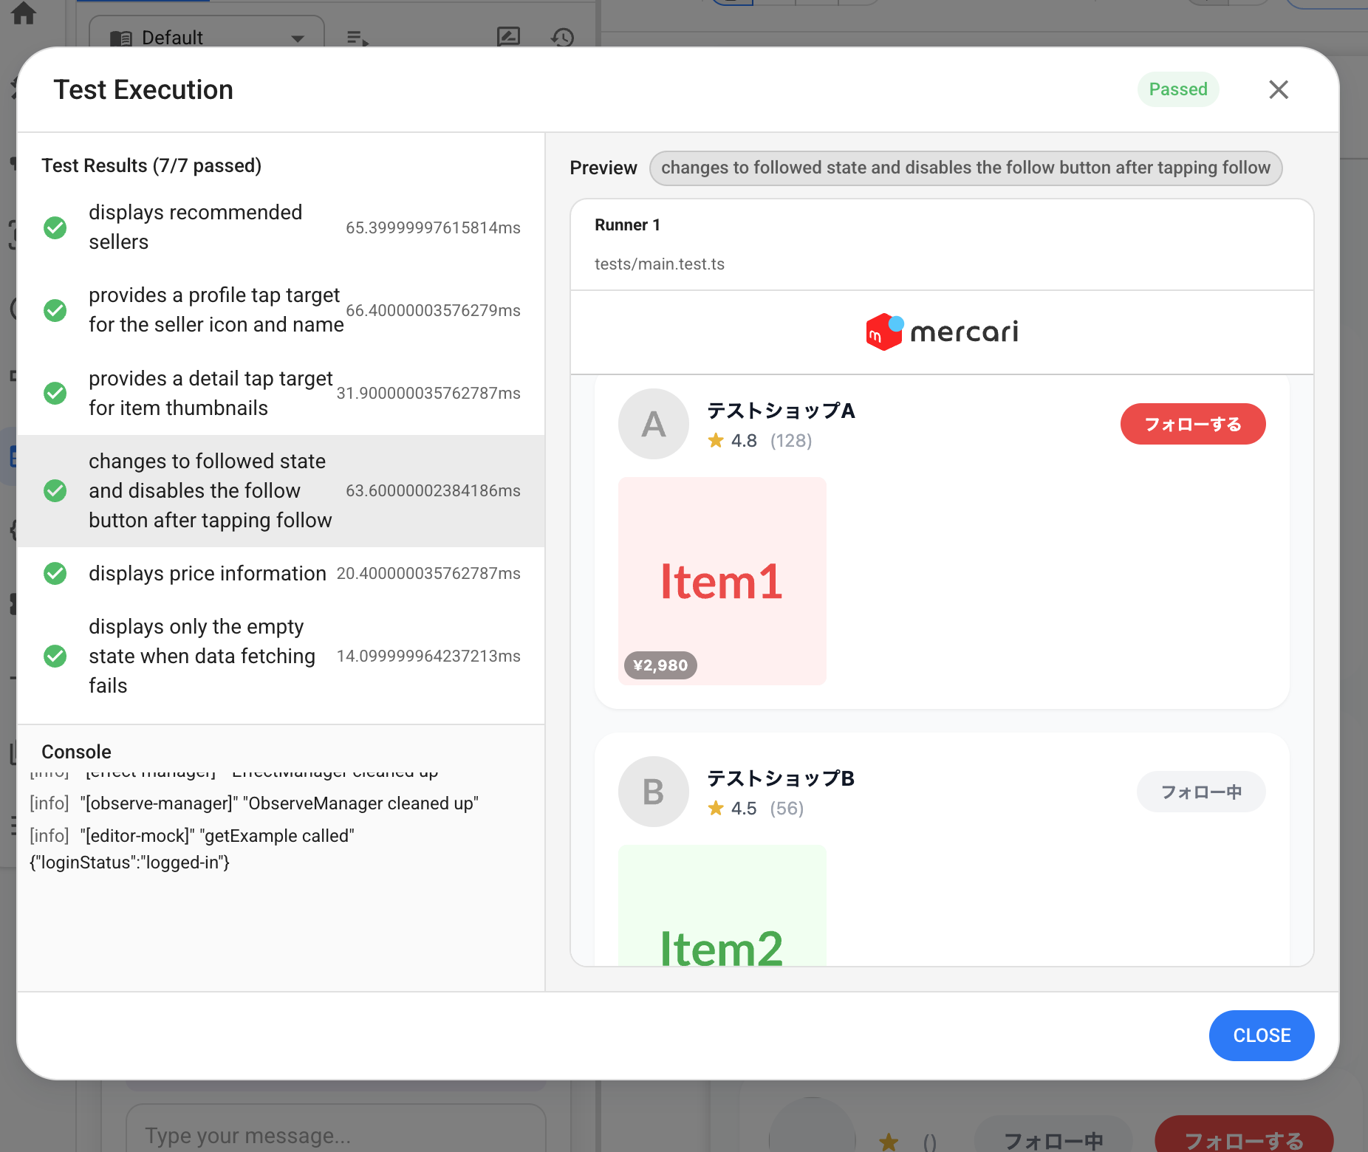This screenshot has height=1152, width=1368.
Task: Click the edit-image icon in background toolbar
Action: coord(508,36)
